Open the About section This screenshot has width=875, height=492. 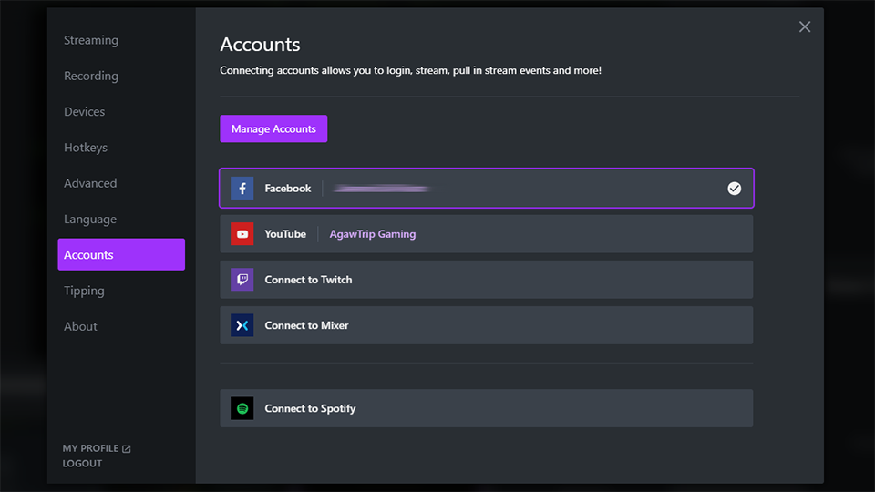click(x=80, y=326)
